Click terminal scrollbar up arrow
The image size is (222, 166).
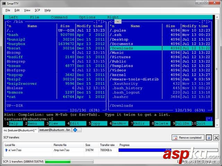pos(217,17)
